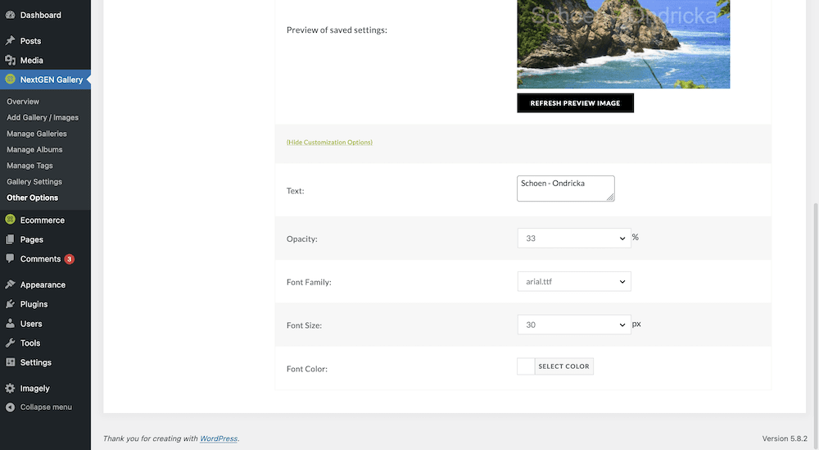Select the NextGEN Gallery menu label
819x450 pixels.
click(51, 80)
